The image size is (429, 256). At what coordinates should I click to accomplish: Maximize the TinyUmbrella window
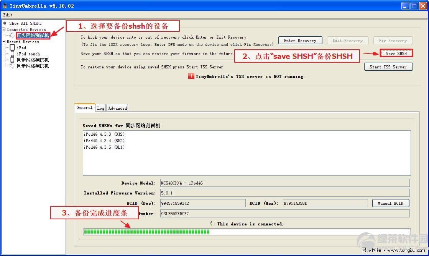pos(414,6)
